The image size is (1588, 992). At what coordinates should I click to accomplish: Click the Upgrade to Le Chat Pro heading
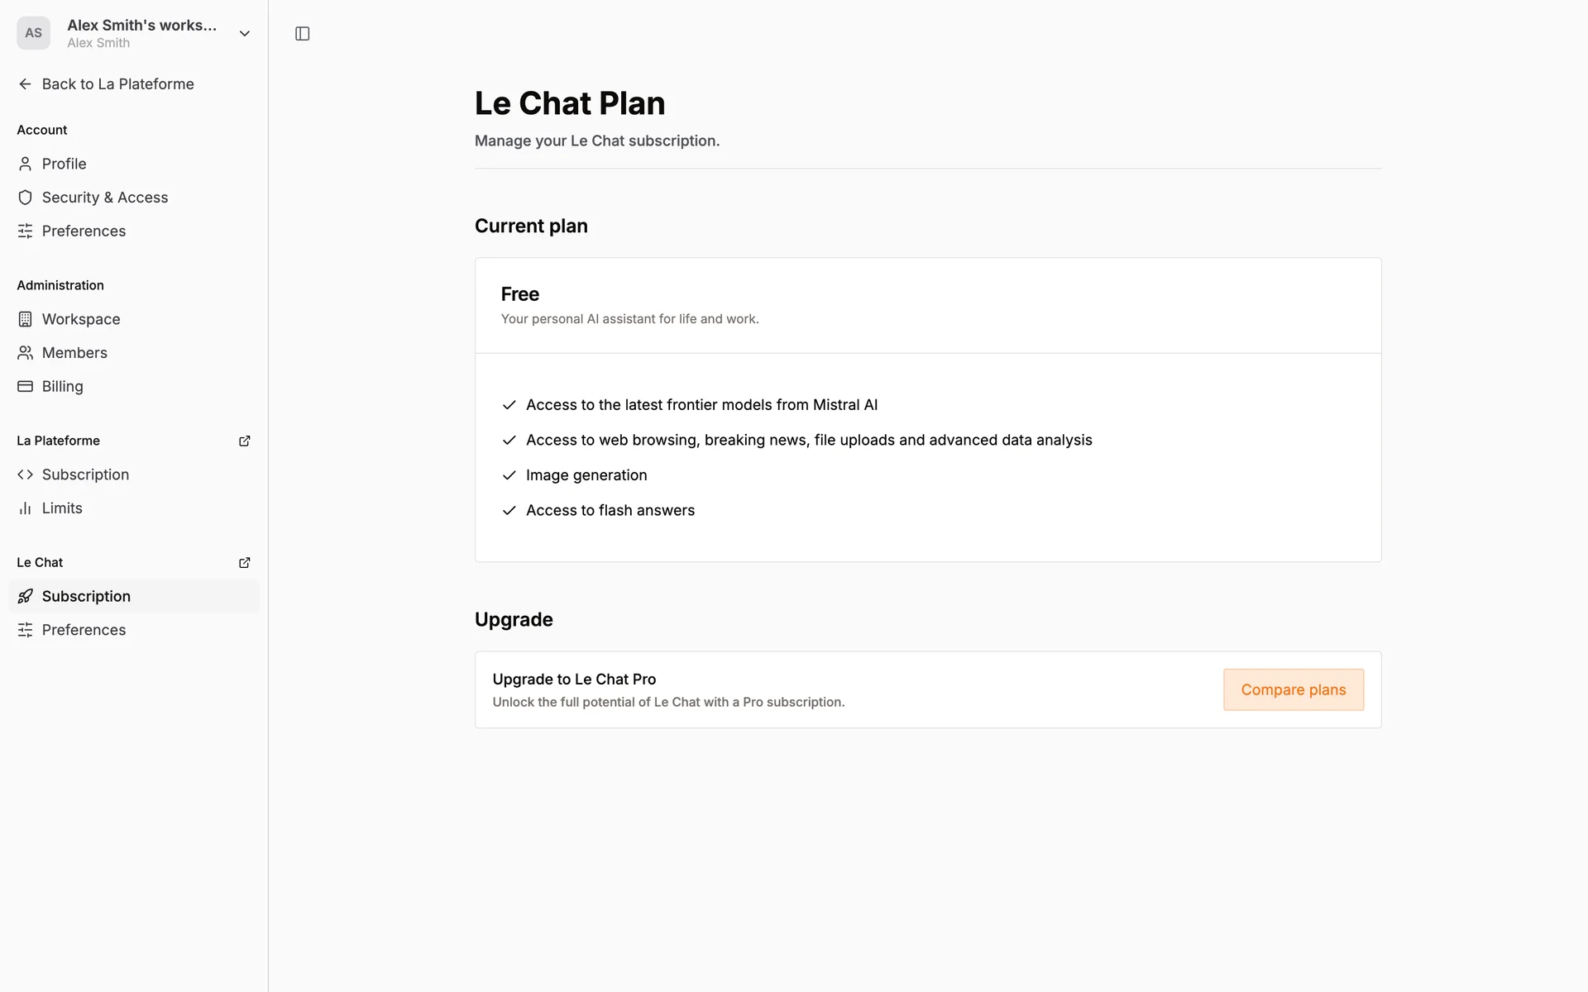tap(574, 680)
